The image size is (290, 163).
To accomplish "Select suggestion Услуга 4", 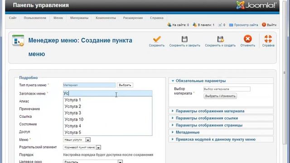I will pyautogui.click(x=108, y=126).
